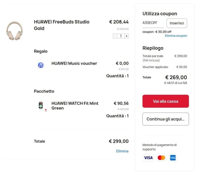Decrease FreeBuds quantity with minus button
The height and width of the screenshot is (176, 201).
pos(115,36)
